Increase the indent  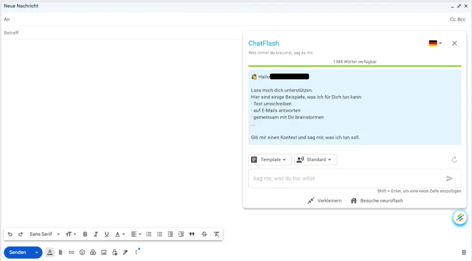pyautogui.click(x=181, y=234)
